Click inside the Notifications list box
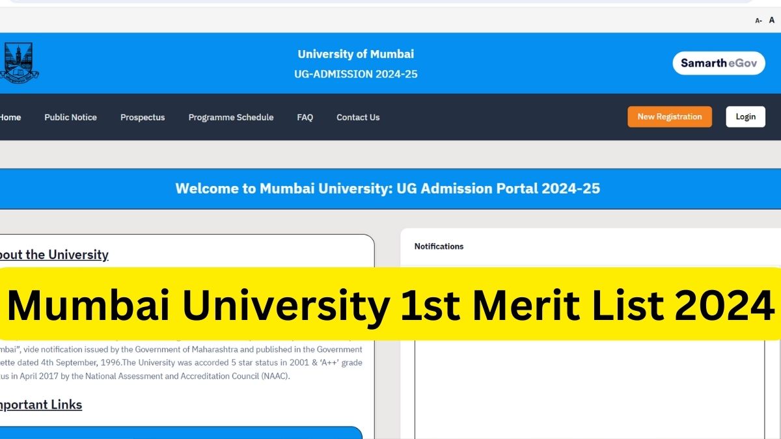 coord(590,388)
